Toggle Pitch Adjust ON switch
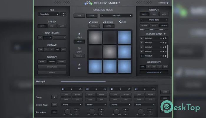The image size is (206, 118). 54,112
